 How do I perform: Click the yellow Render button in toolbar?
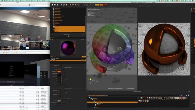click(97, 5)
